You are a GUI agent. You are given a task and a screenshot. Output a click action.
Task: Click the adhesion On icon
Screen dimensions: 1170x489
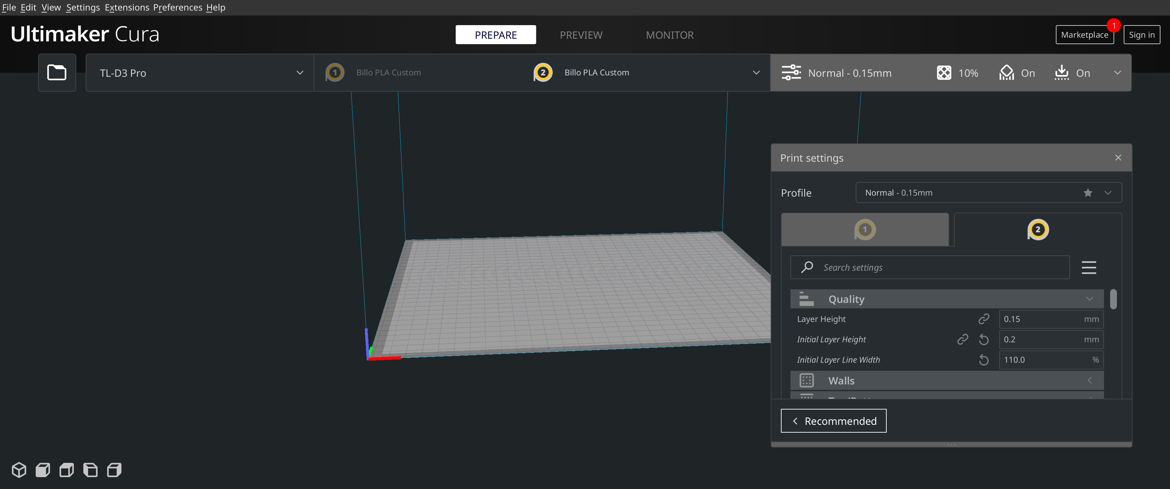click(1062, 73)
